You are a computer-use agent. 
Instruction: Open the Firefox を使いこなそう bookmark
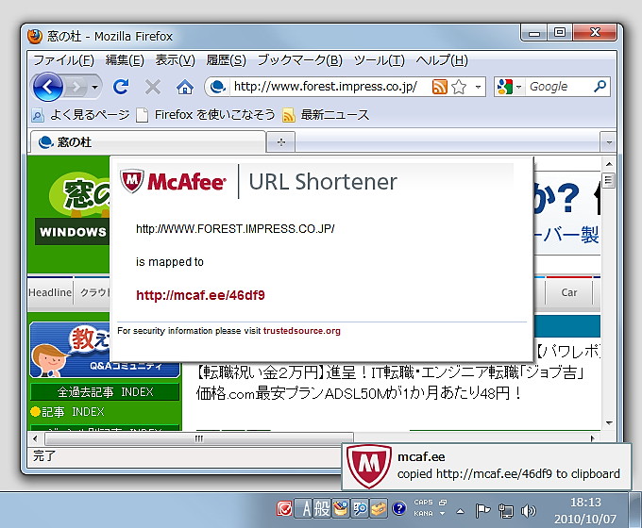(x=206, y=115)
